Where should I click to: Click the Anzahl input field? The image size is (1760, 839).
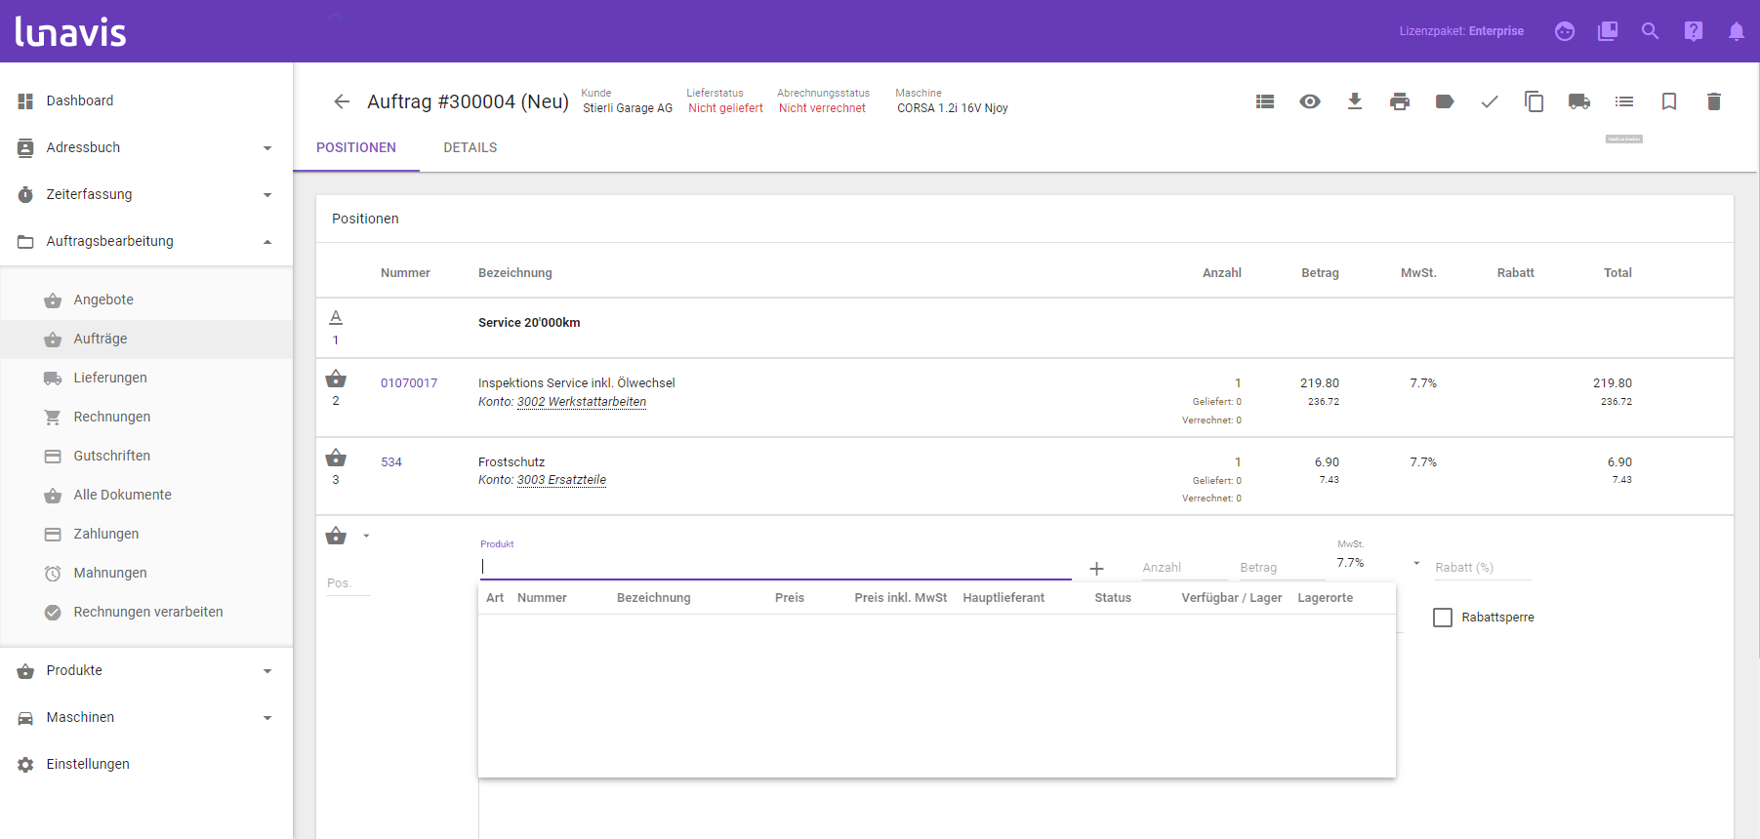pos(1181,568)
